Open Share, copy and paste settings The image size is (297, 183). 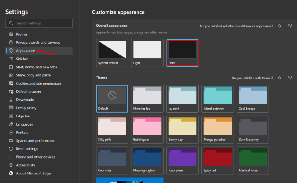[39, 75]
